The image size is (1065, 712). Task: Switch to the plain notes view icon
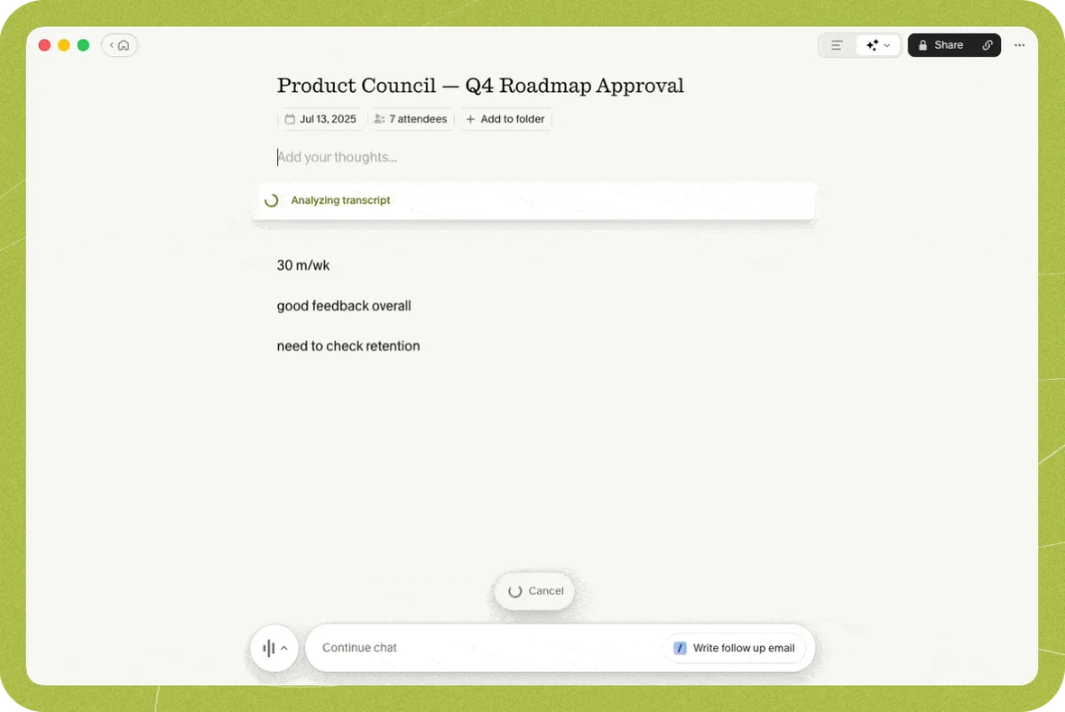point(837,45)
